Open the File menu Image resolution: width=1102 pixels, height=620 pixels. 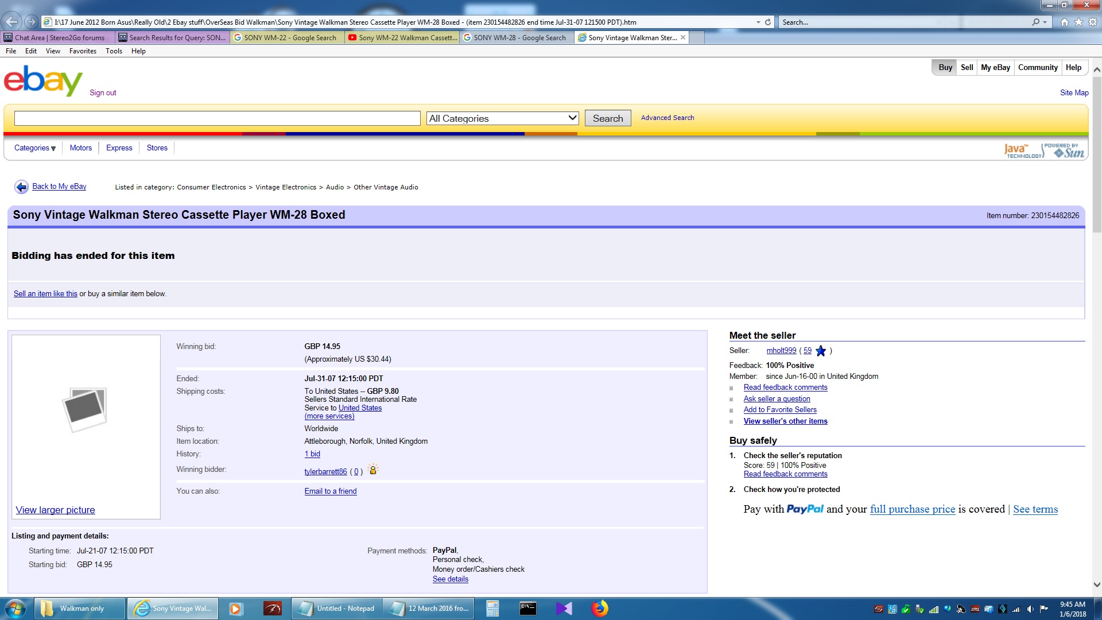pos(11,51)
